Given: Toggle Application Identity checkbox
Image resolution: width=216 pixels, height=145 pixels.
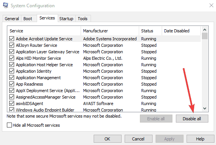Looking at the screenshot, I should coord(11,71).
